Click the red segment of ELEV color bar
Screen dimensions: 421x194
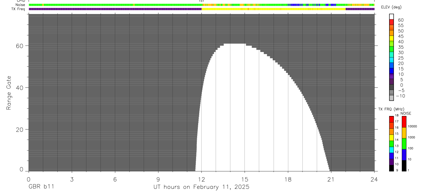pyautogui.click(x=391, y=22)
